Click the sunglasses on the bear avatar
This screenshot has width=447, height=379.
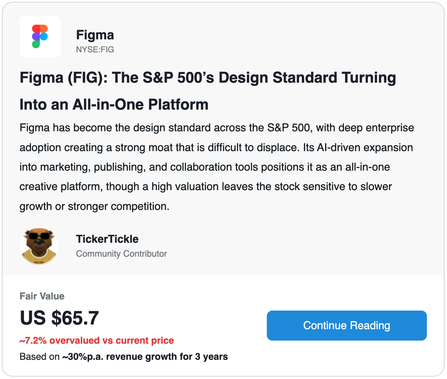[x=39, y=237]
